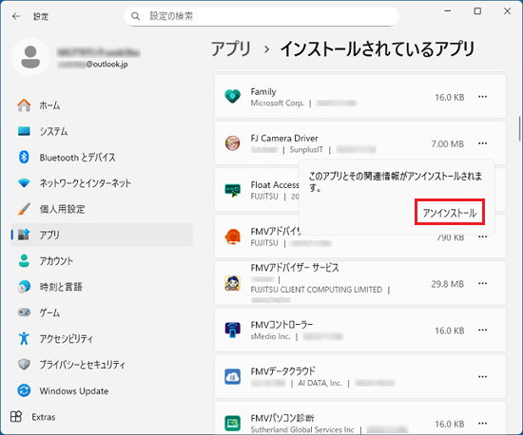
Task: Open 時刻と言語 settings
Action: tap(102, 287)
